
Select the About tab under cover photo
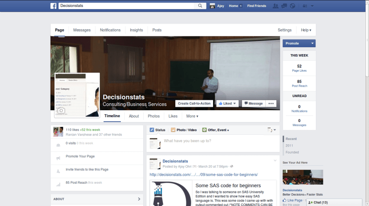[x=134, y=116]
